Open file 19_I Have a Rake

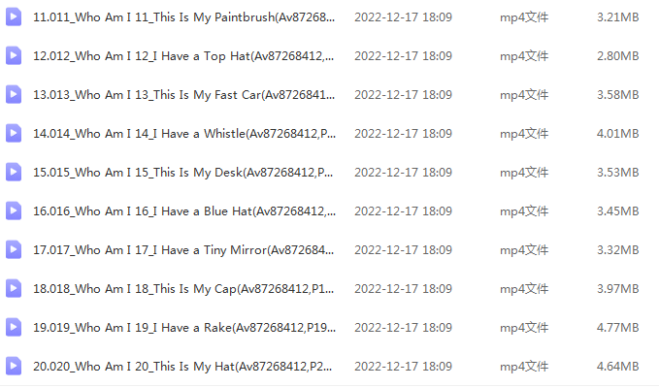(x=184, y=328)
